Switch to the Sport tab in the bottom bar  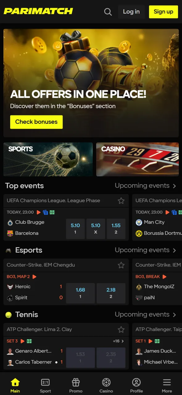pos(45,386)
